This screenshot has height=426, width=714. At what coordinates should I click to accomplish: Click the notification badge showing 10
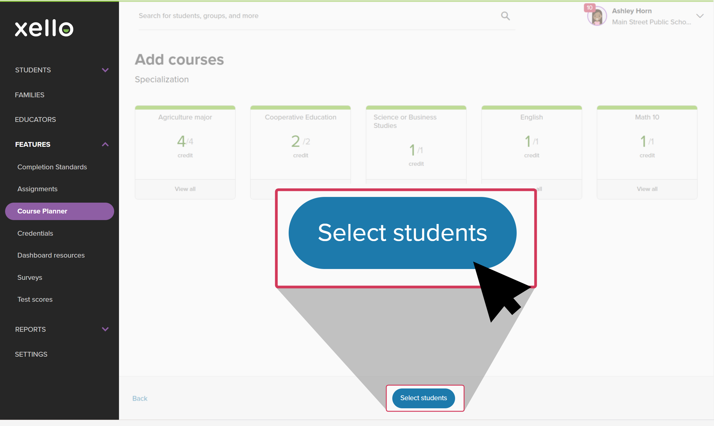click(590, 8)
